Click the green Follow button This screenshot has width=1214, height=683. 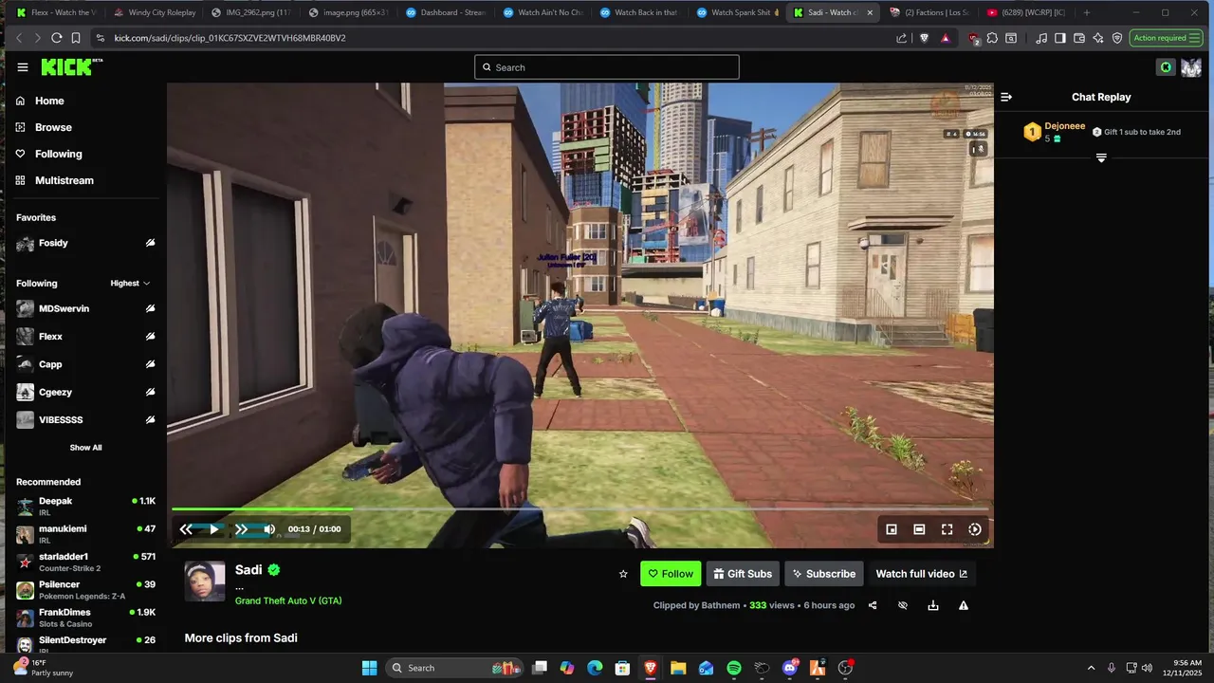[x=671, y=574]
